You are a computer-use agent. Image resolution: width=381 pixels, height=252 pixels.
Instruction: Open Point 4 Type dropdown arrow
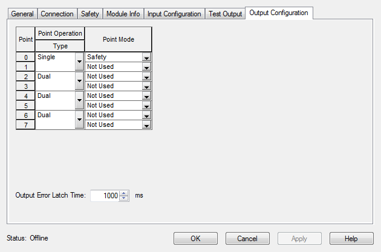[79, 100]
